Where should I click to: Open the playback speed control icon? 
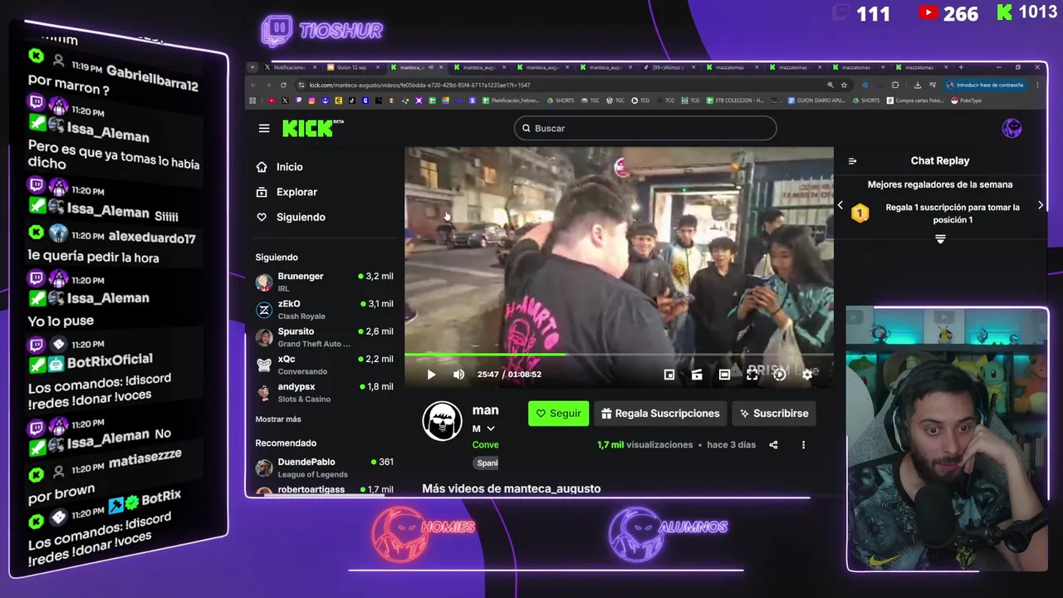coord(779,375)
